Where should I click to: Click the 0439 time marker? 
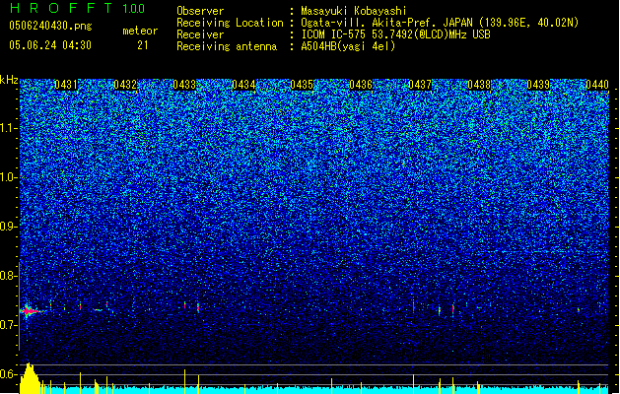[538, 85]
